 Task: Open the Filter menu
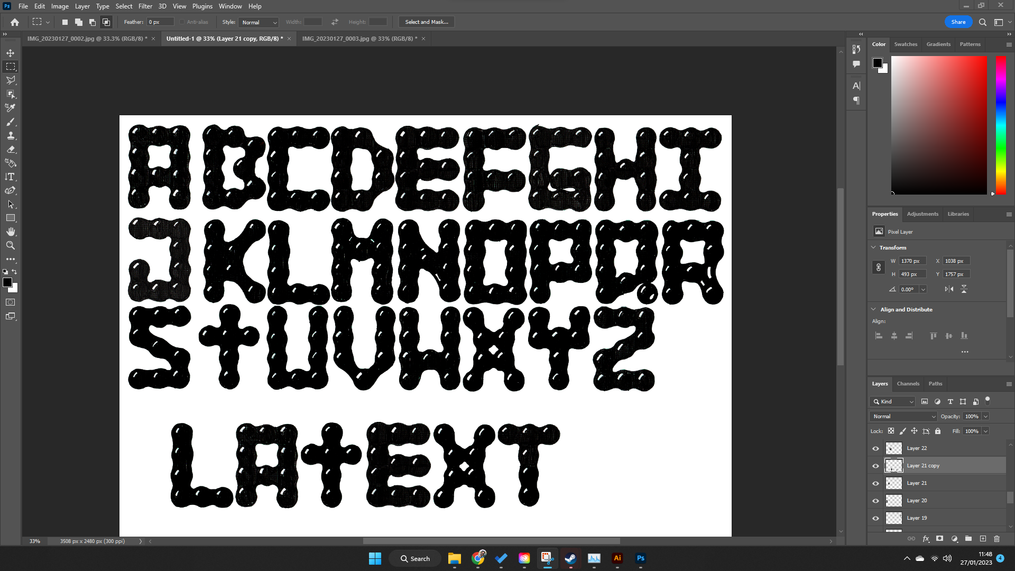click(145, 6)
